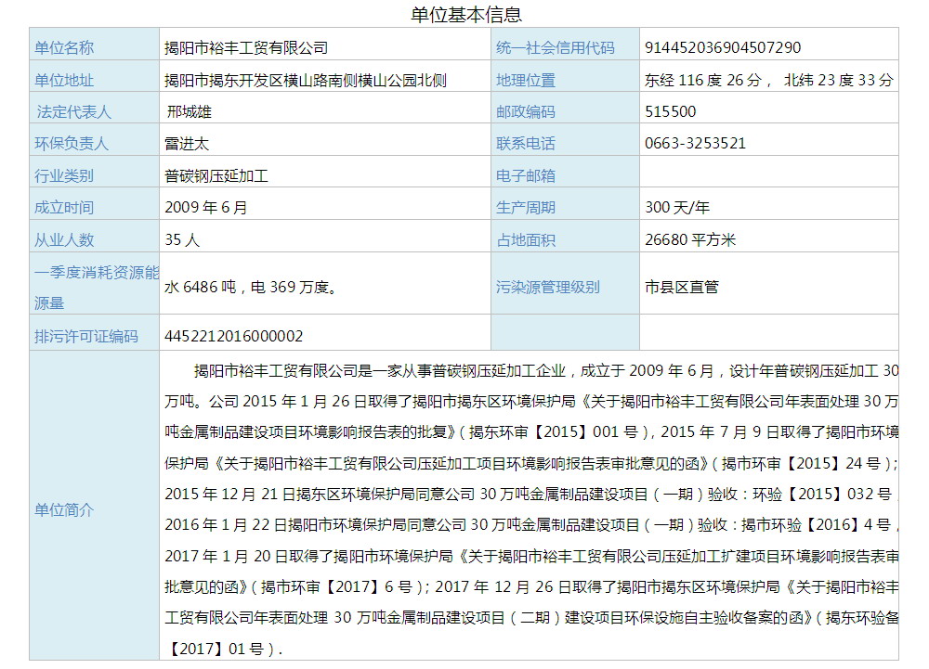Select the 单位地址 label cell
The width and height of the screenshot is (929, 669).
coord(94,76)
